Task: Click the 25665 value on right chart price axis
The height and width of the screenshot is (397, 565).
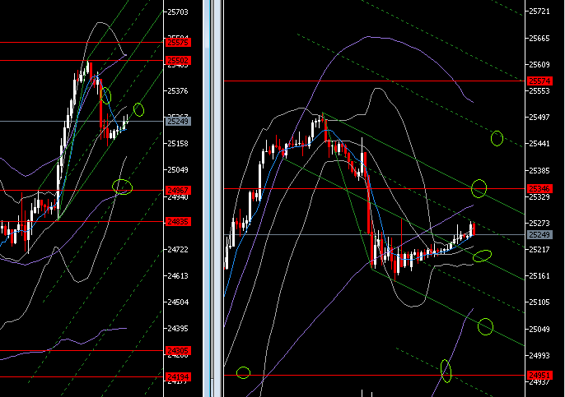Action: coord(539,38)
